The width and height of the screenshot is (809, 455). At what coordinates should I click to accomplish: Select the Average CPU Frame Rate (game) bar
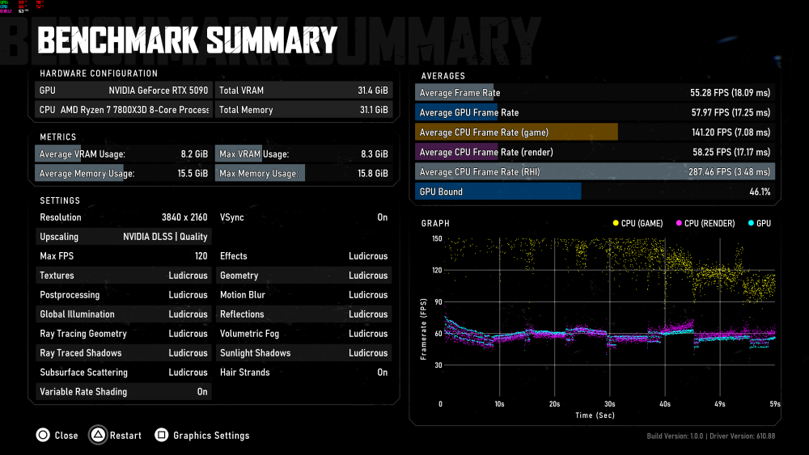pyautogui.click(x=595, y=133)
